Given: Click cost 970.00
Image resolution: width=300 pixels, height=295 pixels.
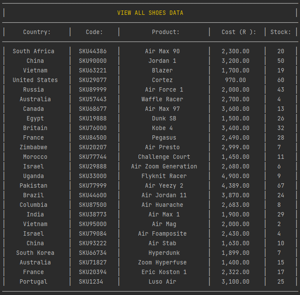Looking at the screenshot, I should (x=236, y=80).
